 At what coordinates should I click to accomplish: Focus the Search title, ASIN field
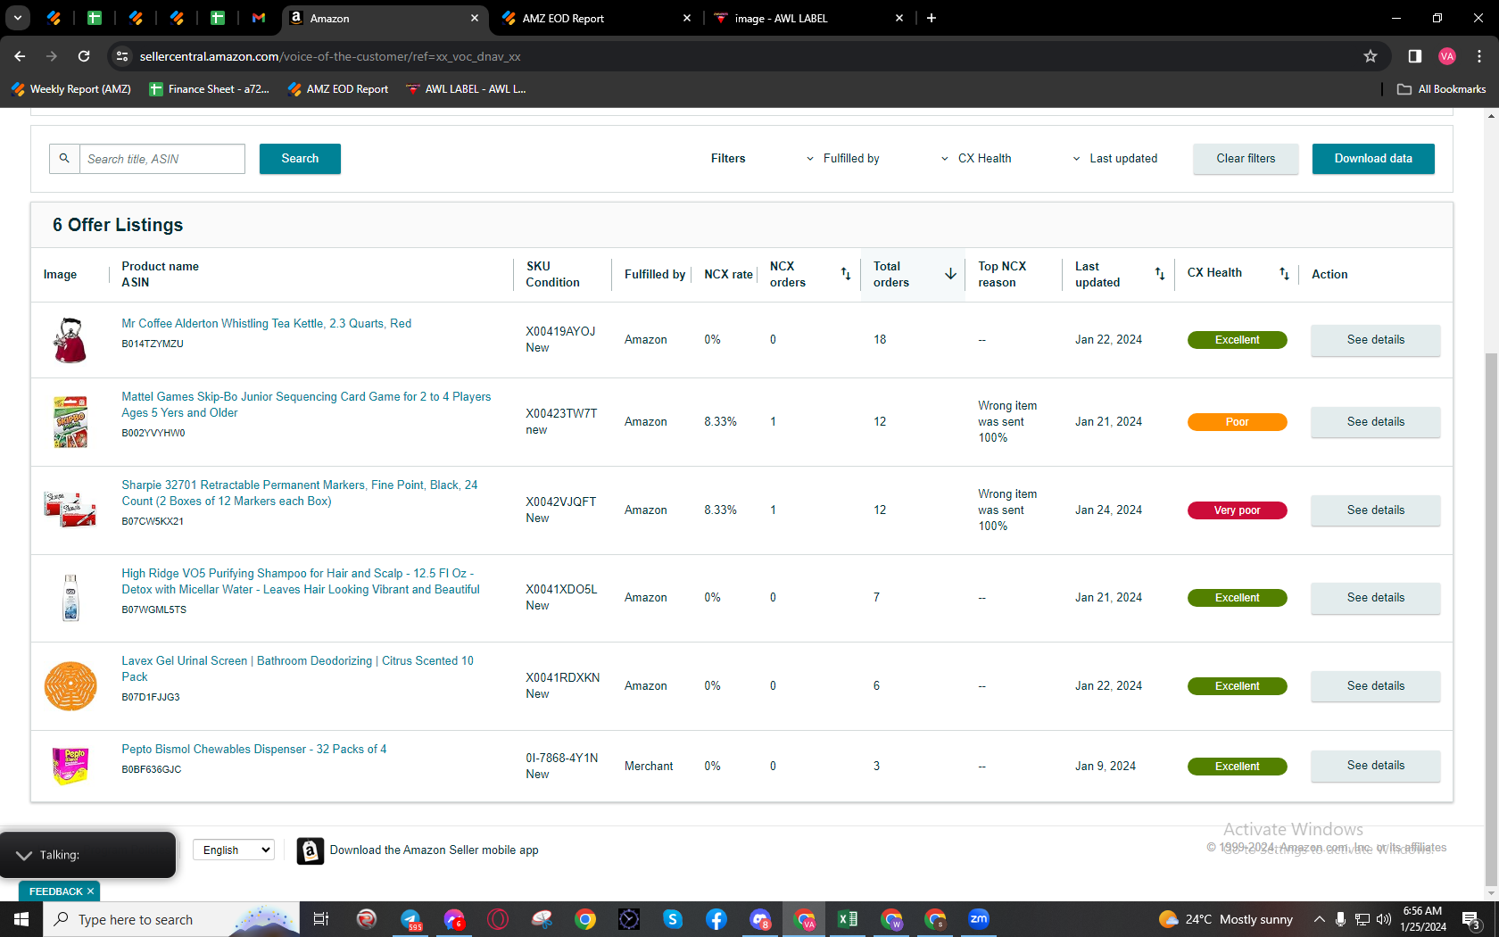coord(162,159)
